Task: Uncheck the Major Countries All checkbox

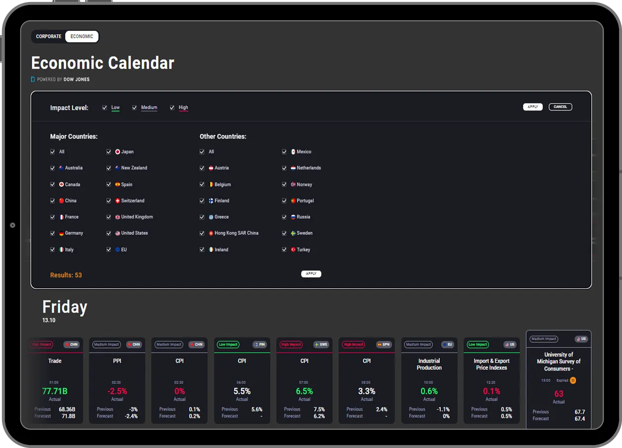Action: click(53, 152)
